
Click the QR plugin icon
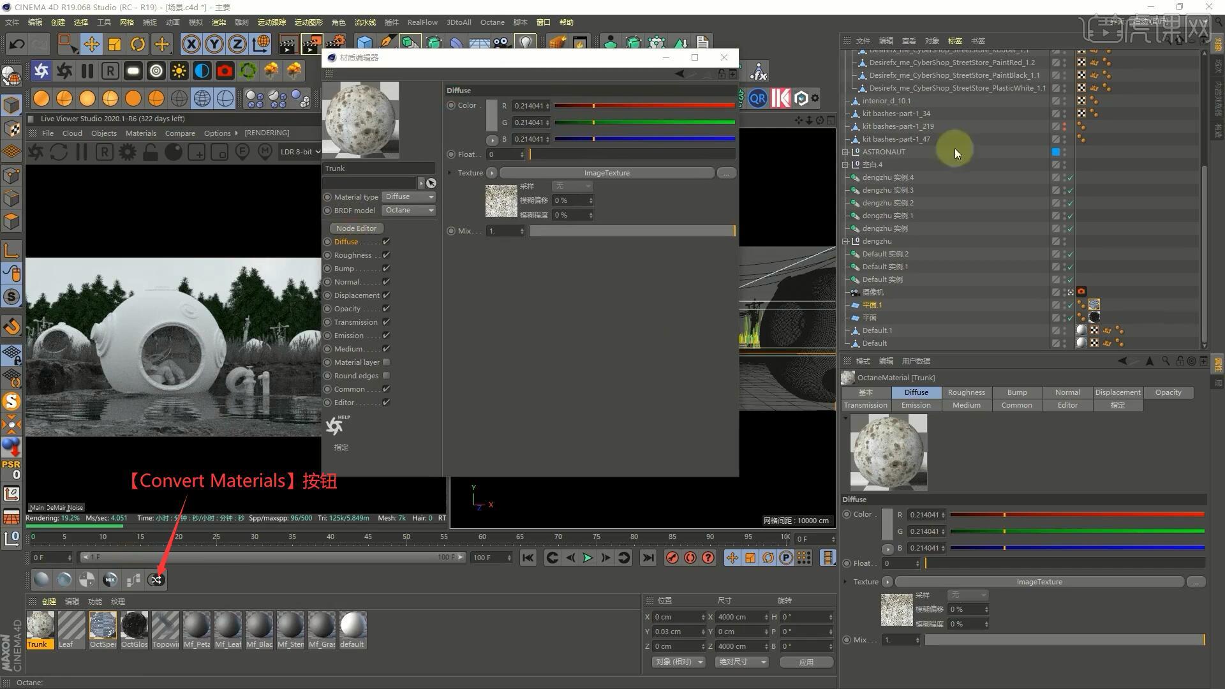(757, 98)
